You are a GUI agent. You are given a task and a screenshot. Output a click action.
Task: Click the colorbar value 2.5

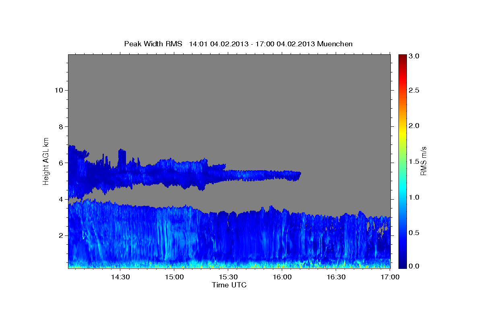pyautogui.click(x=415, y=90)
